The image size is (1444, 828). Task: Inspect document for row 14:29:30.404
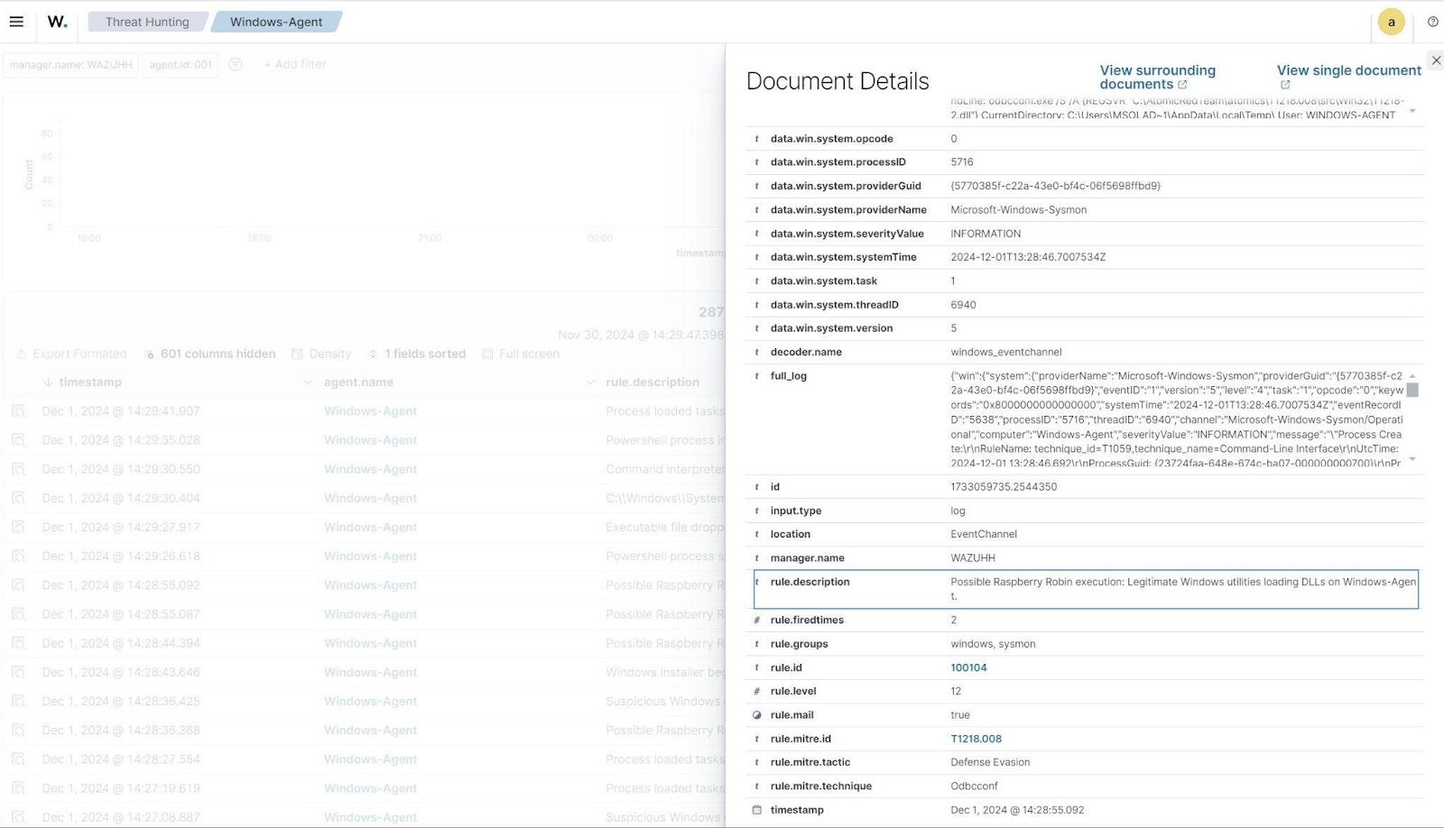[x=18, y=498]
